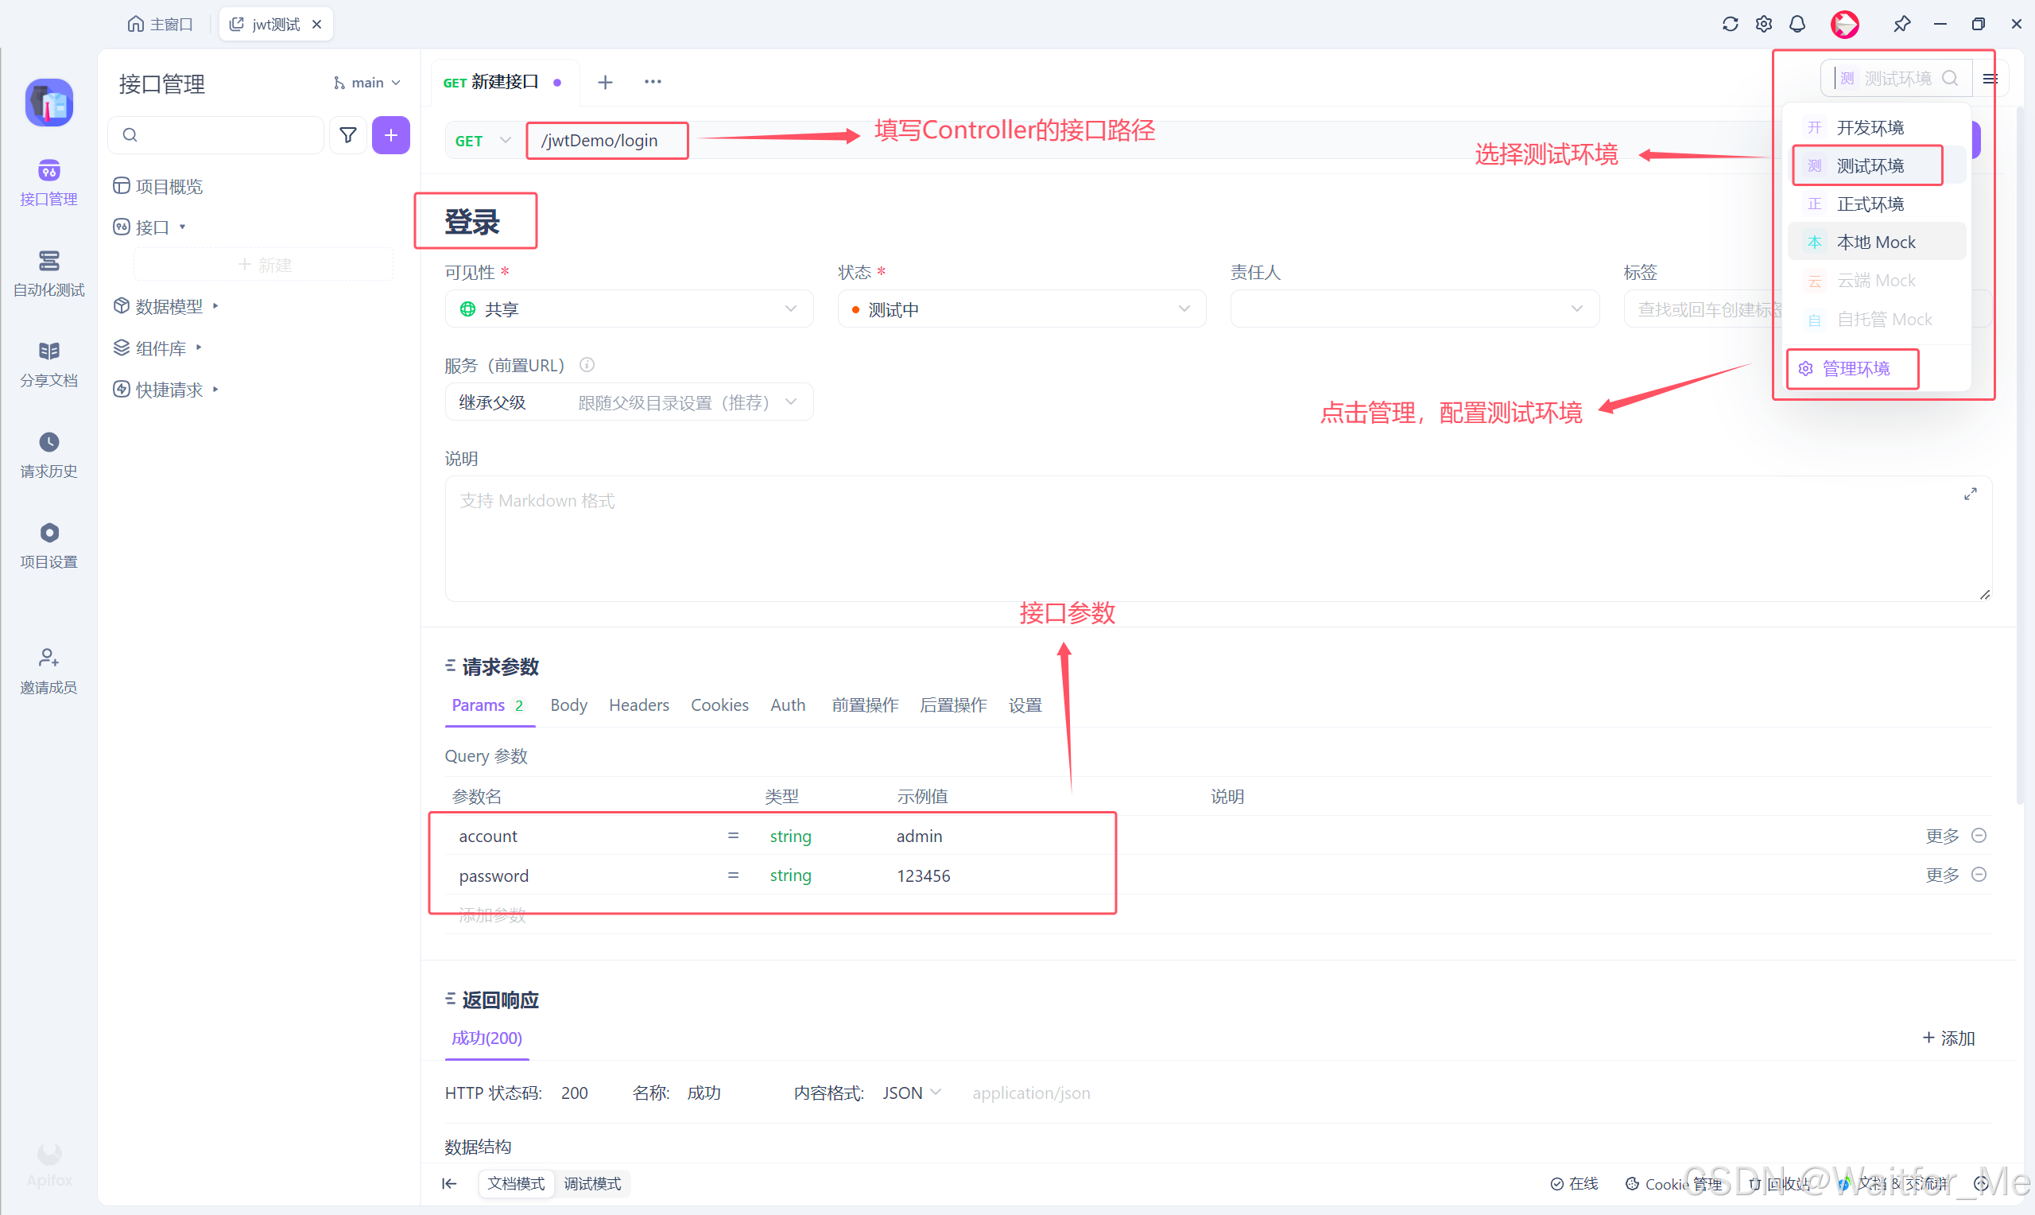Select the 成功(200) response tab
The width and height of the screenshot is (2035, 1215).
pos(486,1038)
